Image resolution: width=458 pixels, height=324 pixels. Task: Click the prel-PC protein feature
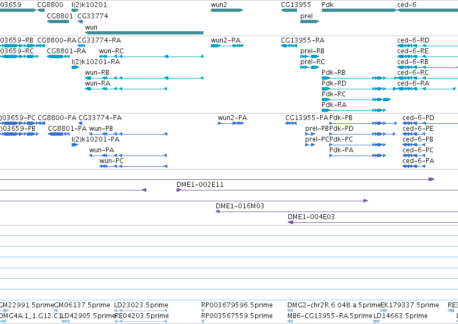(x=310, y=145)
